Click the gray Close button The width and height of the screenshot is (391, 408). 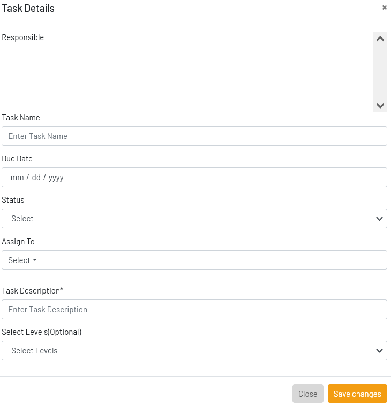pyautogui.click(x=307, y=394)
